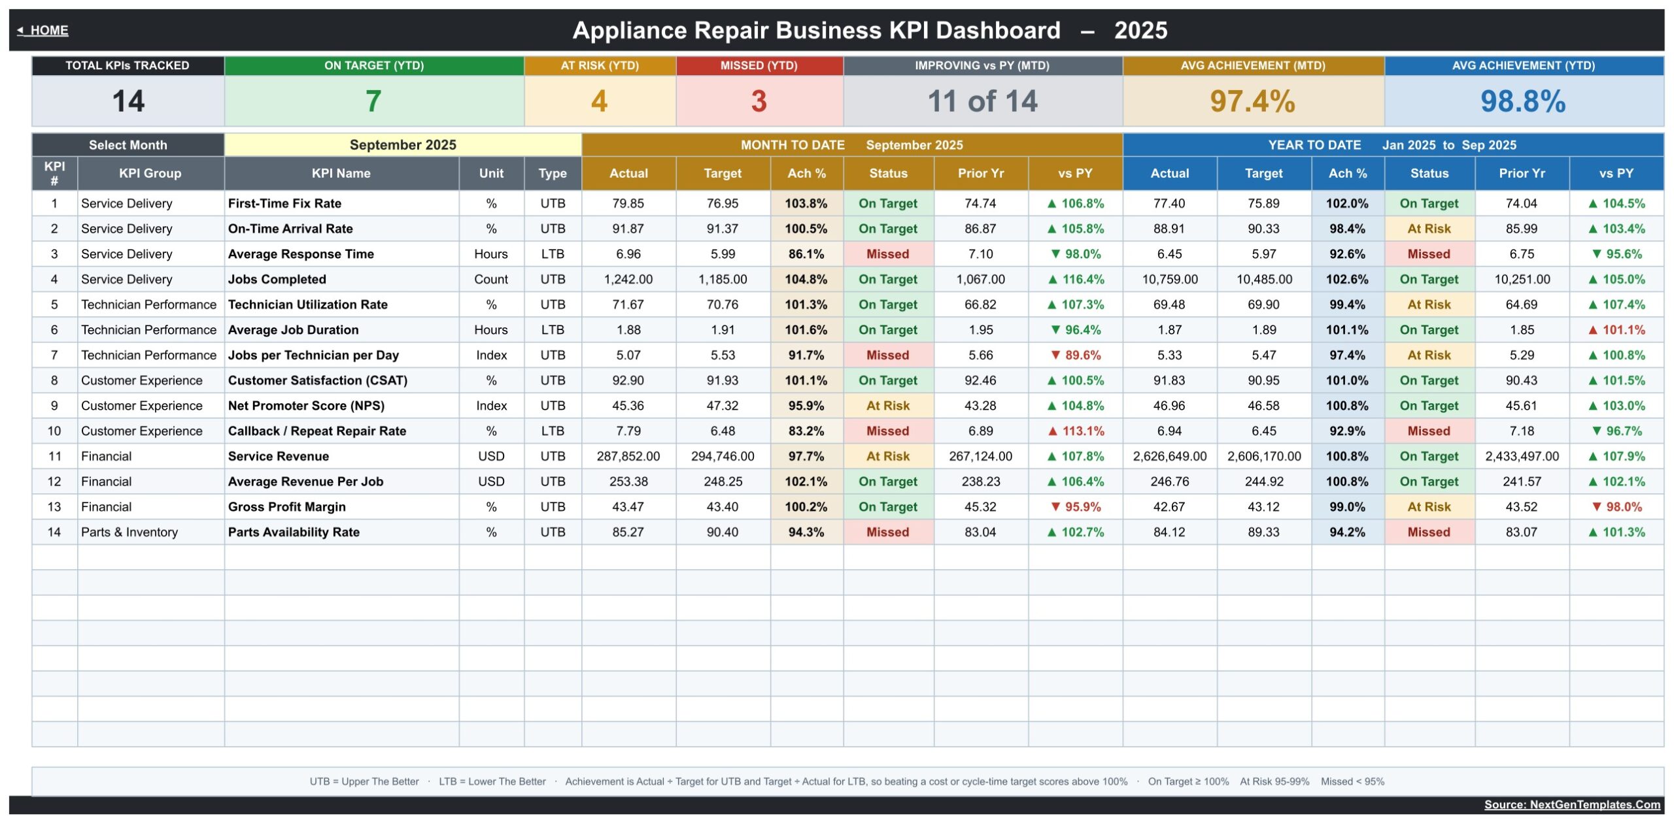Select the AT RISK (YTD) value 4

pos(600,101)
